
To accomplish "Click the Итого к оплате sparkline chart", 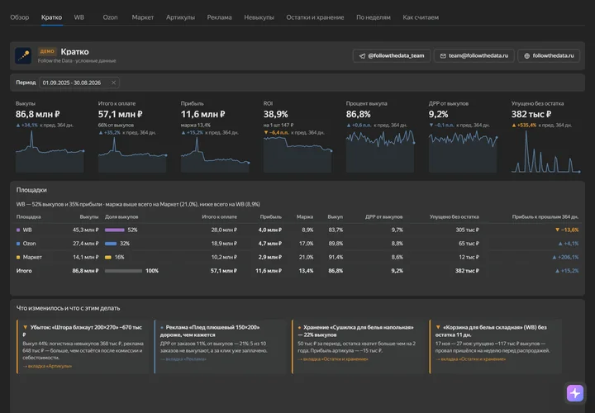I will 132,154.
